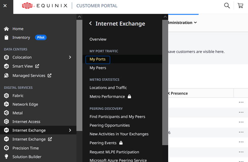This screenshot has height=162, width=248.
Task: Click the Pilot badge next to Inventory
Action: pyautogui.click(x=41, y=37)
